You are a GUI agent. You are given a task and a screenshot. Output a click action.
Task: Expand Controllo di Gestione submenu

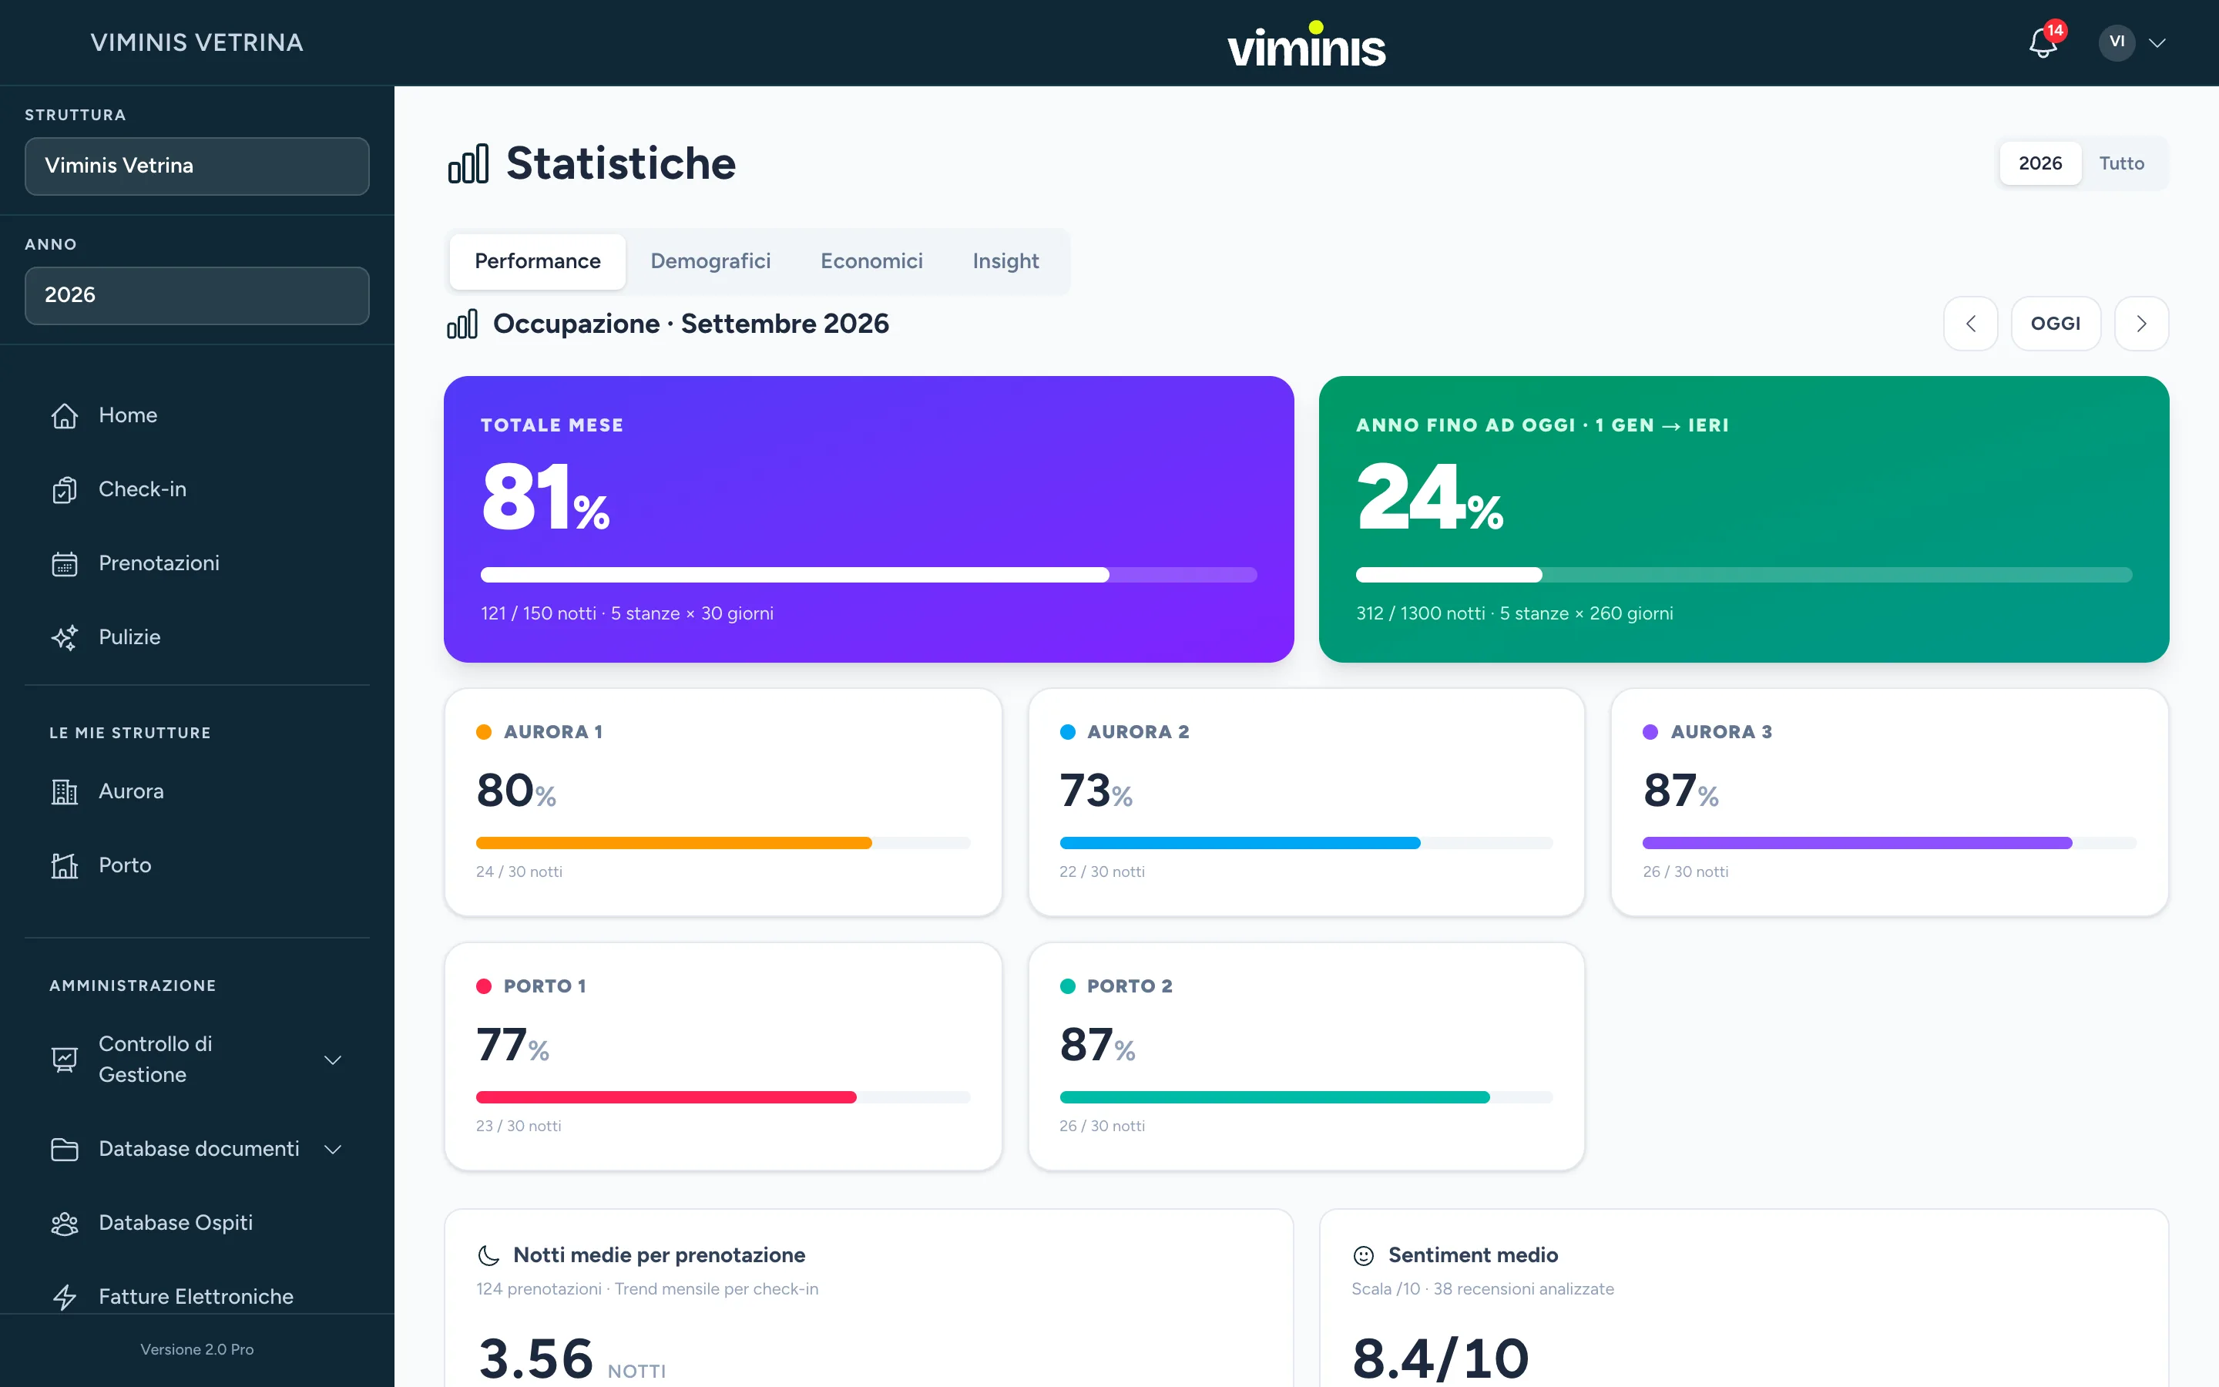pyautogui.click(x=333, y=1060)
